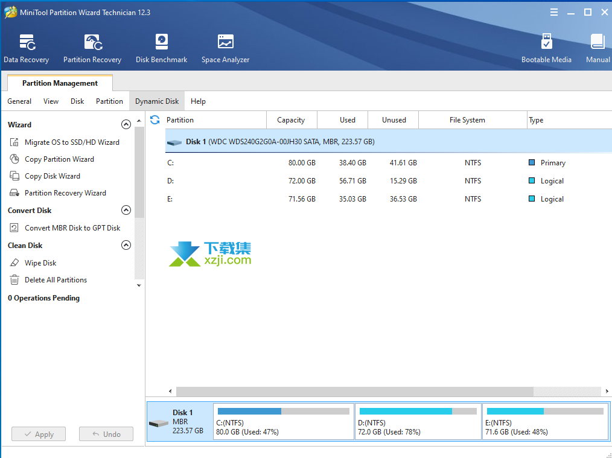Click the Logical type color square for D:

(532, 180)
